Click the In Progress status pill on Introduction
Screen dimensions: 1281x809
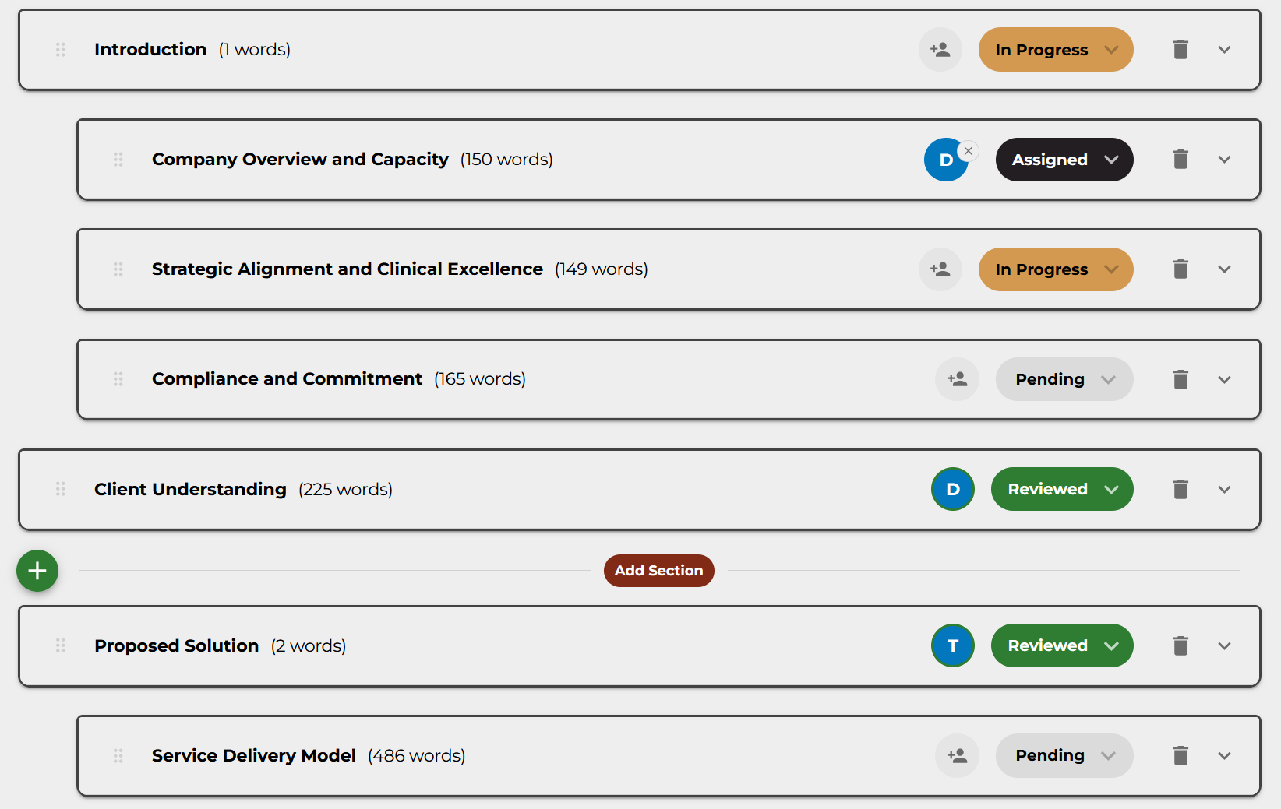tap(1056, 49)
